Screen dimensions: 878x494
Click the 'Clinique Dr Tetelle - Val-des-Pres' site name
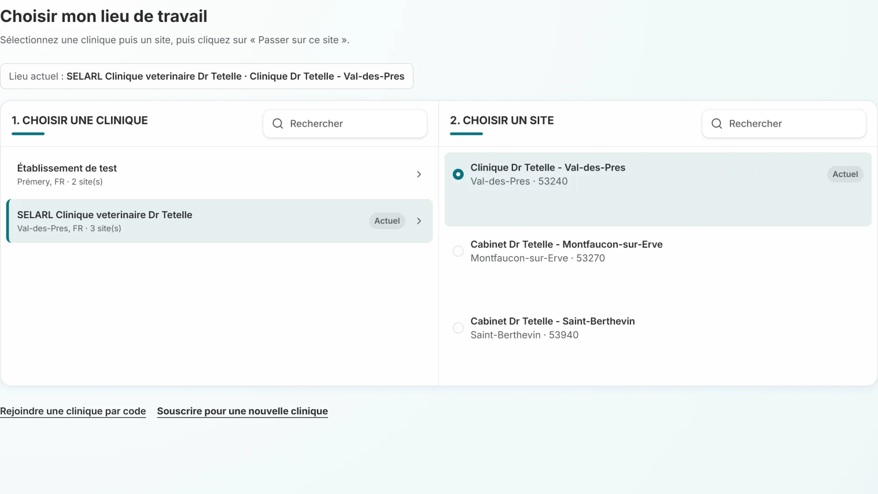(548, 167)
